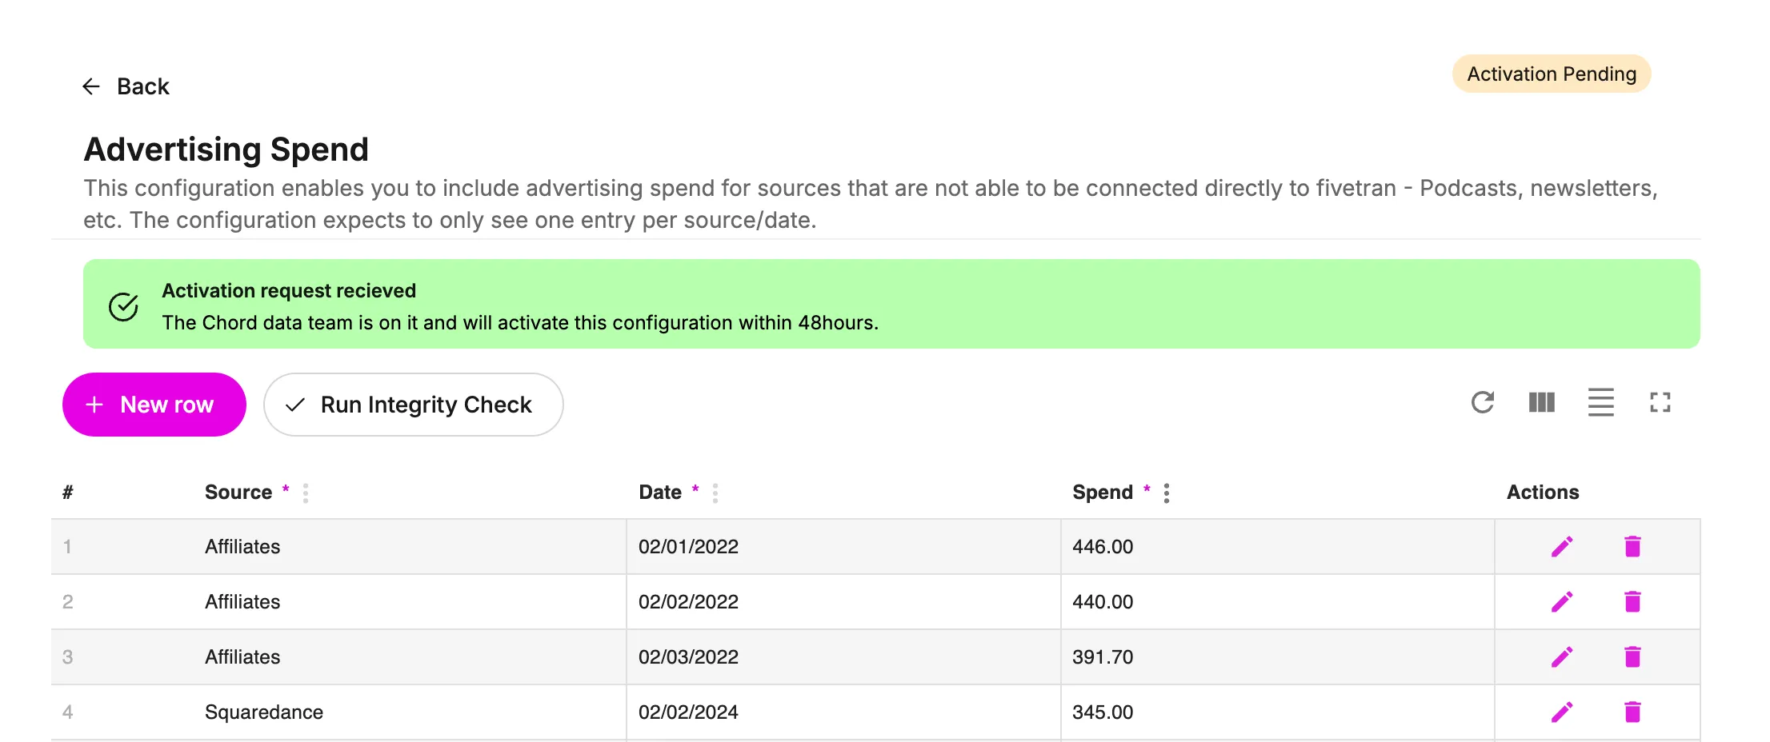The height and width of the screenshot is (742, 1770).
Task: Open Spend column options menu
Action: 1167,493
